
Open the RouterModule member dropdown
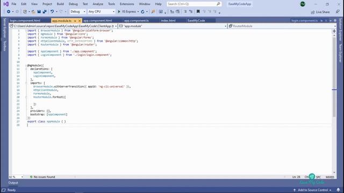335,26
